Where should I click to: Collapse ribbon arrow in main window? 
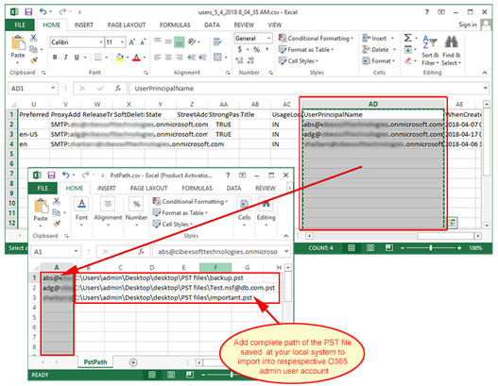click(485, 73)
